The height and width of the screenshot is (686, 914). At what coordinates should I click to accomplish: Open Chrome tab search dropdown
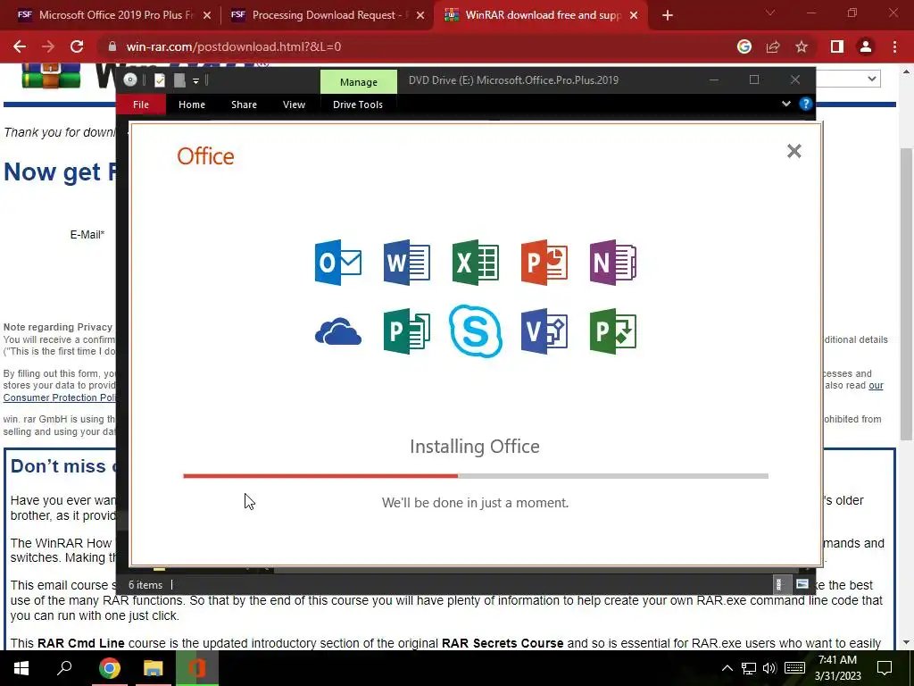tap(770, 13)
